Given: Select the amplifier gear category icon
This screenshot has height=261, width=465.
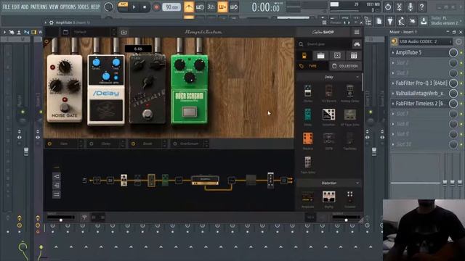Looking at the screenshot, I should coord(320,56).
